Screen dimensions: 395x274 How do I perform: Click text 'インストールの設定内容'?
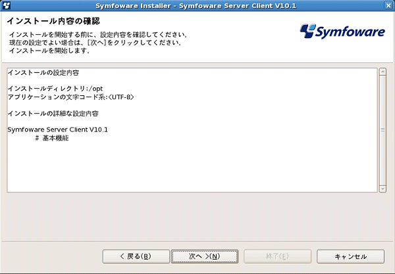43,73
